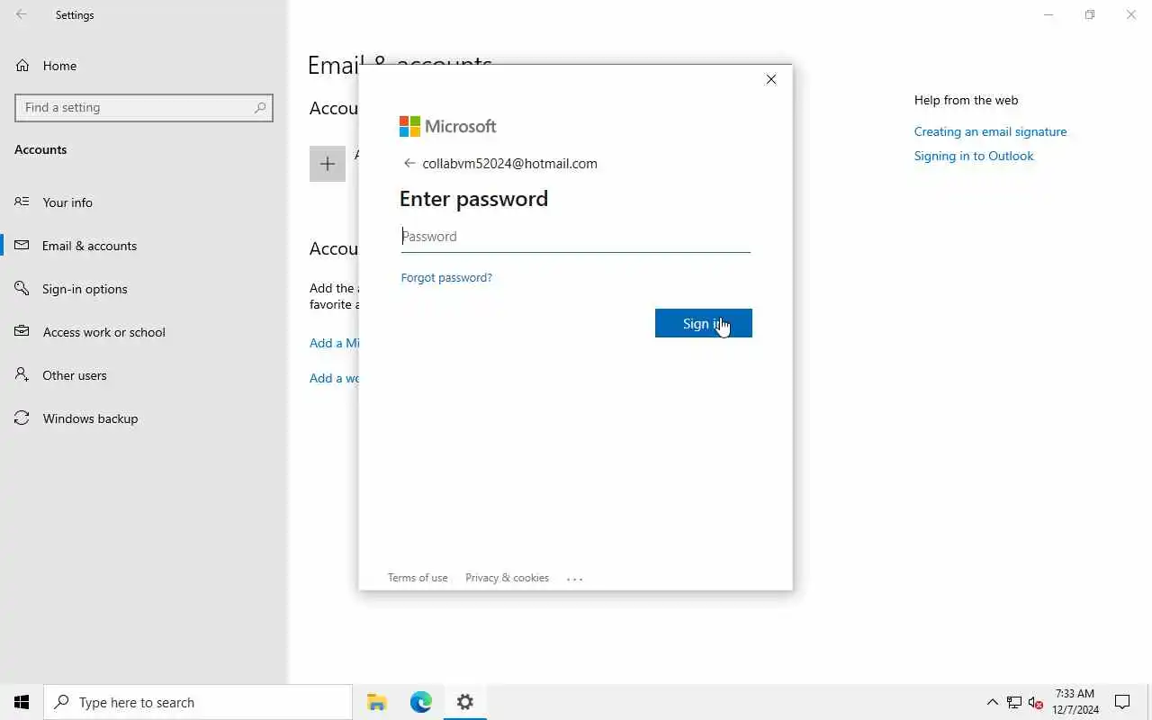Open the Windows Start menu
The image size is (1152, 720).
click(22, 702)
